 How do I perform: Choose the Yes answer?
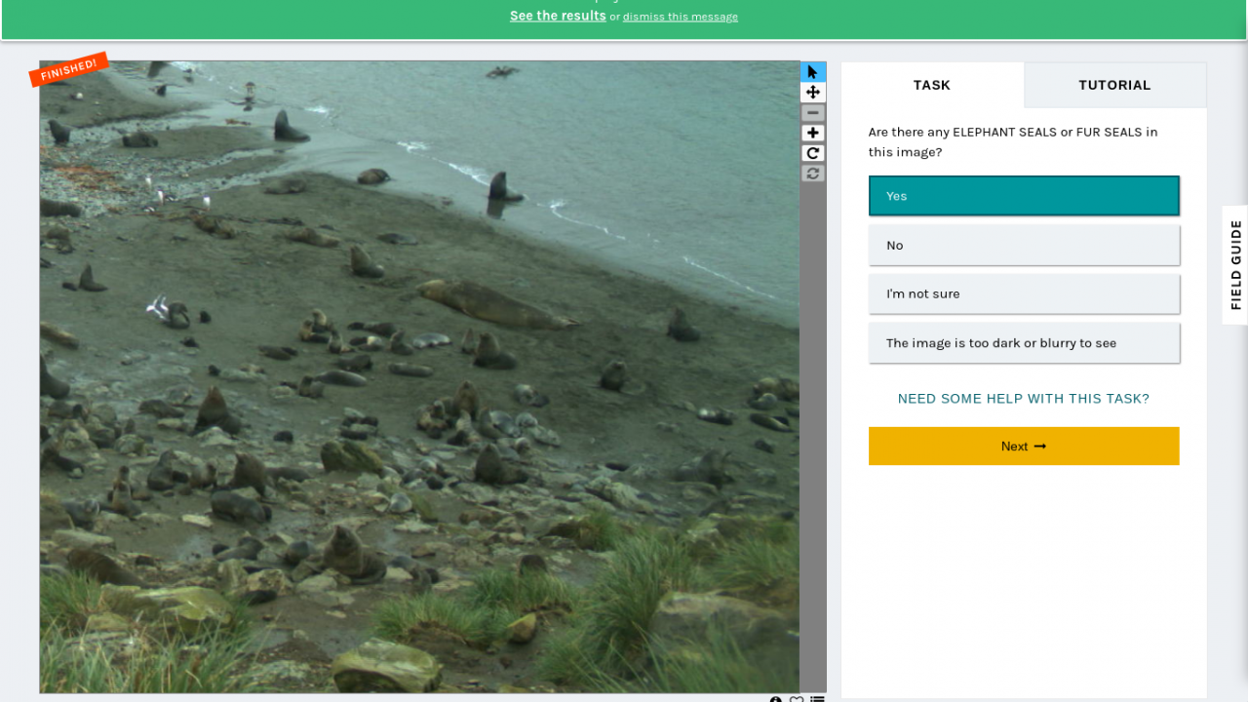coord(1024,196)
